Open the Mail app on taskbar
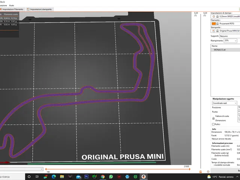The image size is (240, 180). click(x=78, y=177)
